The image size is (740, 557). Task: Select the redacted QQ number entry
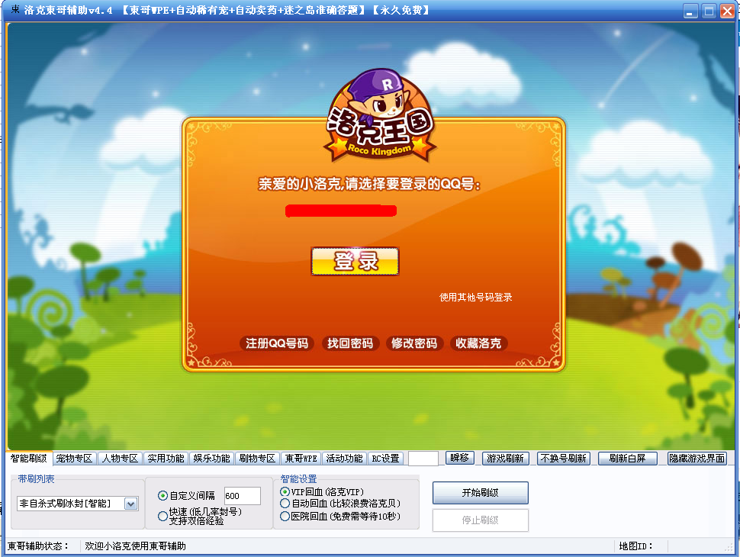(x=341, y=211)
